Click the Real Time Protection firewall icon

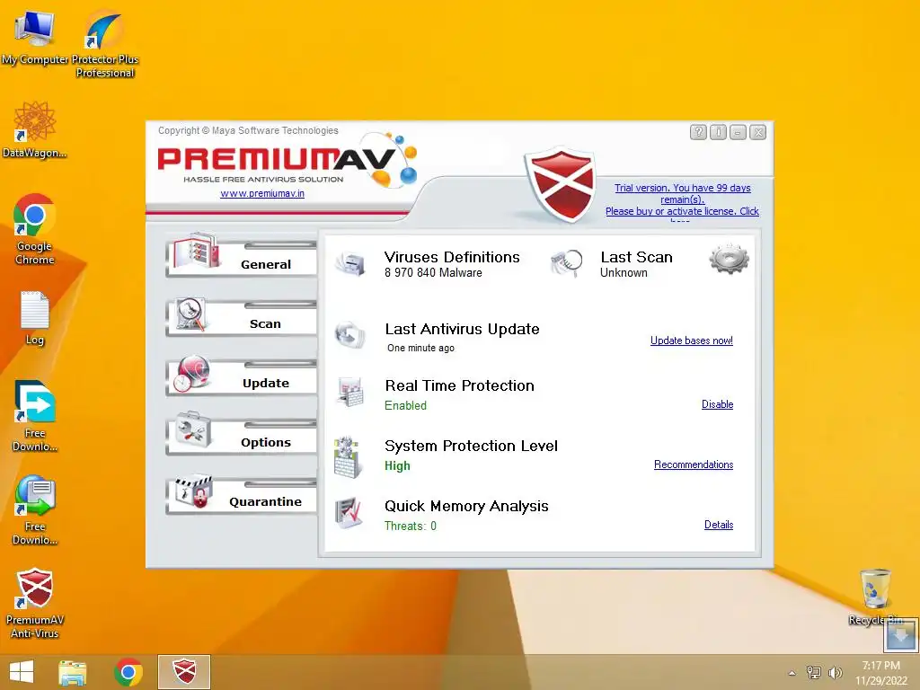click(350, 392)
